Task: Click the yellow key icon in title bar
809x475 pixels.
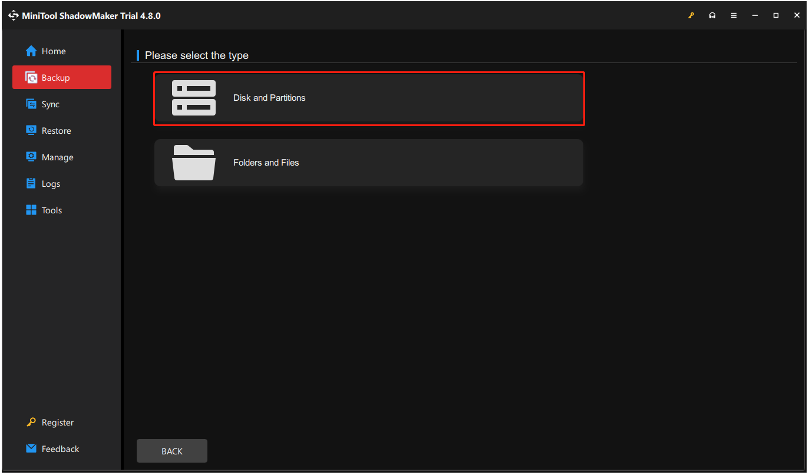Action: point(691,15)
